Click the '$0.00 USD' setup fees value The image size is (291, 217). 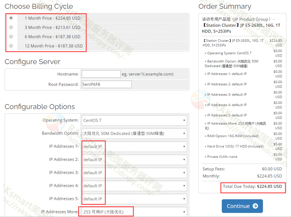point(272,169)
